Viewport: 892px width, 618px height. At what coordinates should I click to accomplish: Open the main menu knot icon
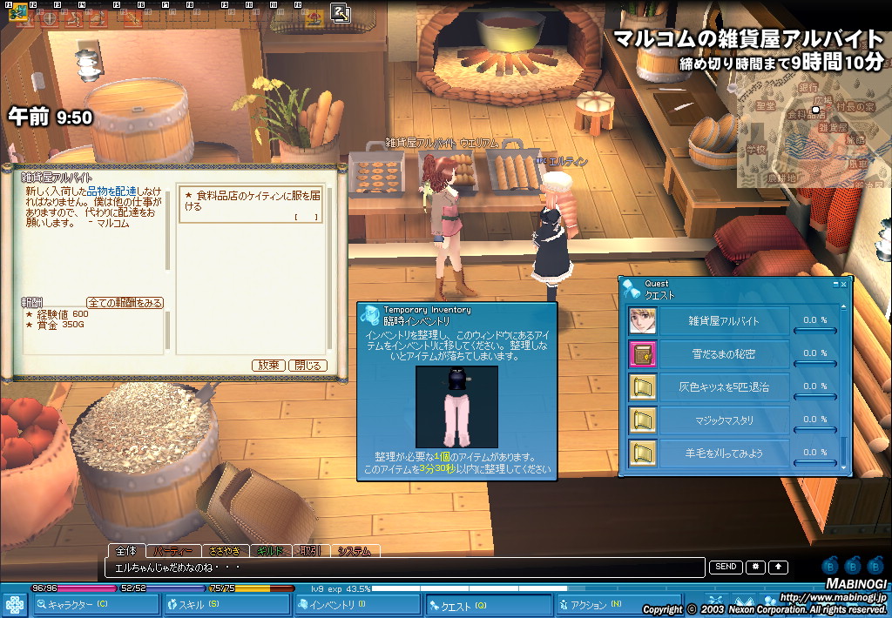click(15, 605)
